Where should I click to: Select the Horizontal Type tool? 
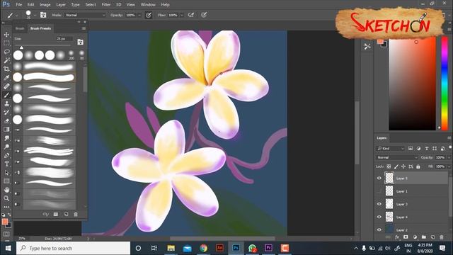(6, 164)
